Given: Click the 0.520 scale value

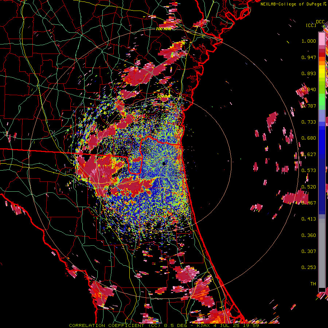Looking at the screenshot, I should click(309, 187).
